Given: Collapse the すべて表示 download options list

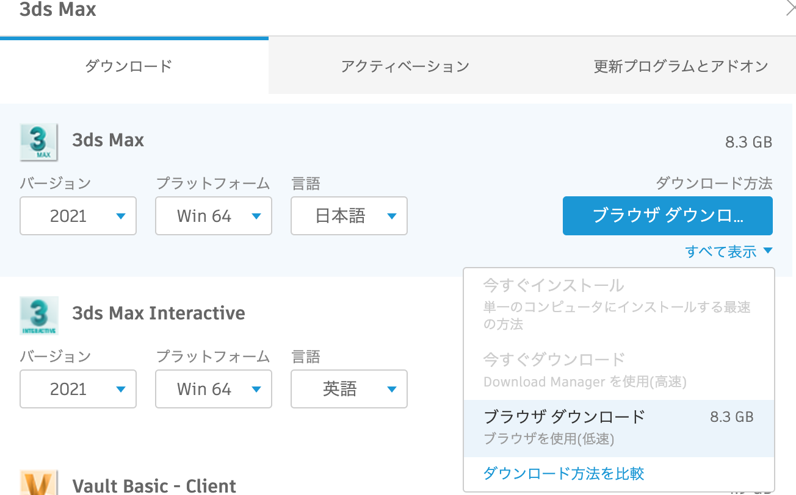Looking at the screenshot, I should pos(729,251).
